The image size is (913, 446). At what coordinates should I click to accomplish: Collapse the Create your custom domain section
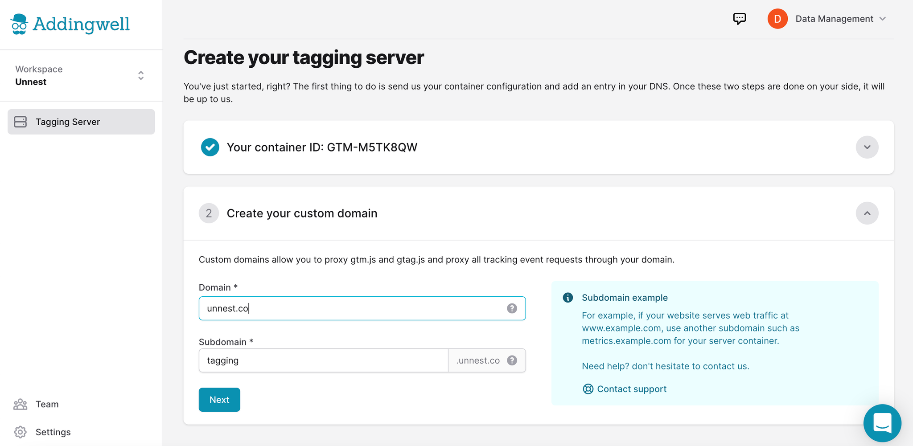[867, 213]
